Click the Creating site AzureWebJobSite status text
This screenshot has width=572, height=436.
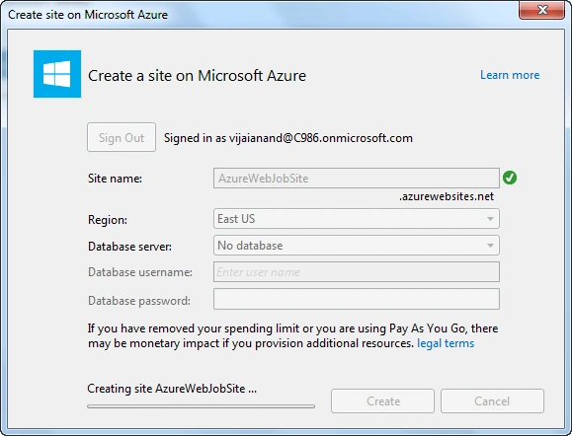click(x=172, y=389)
